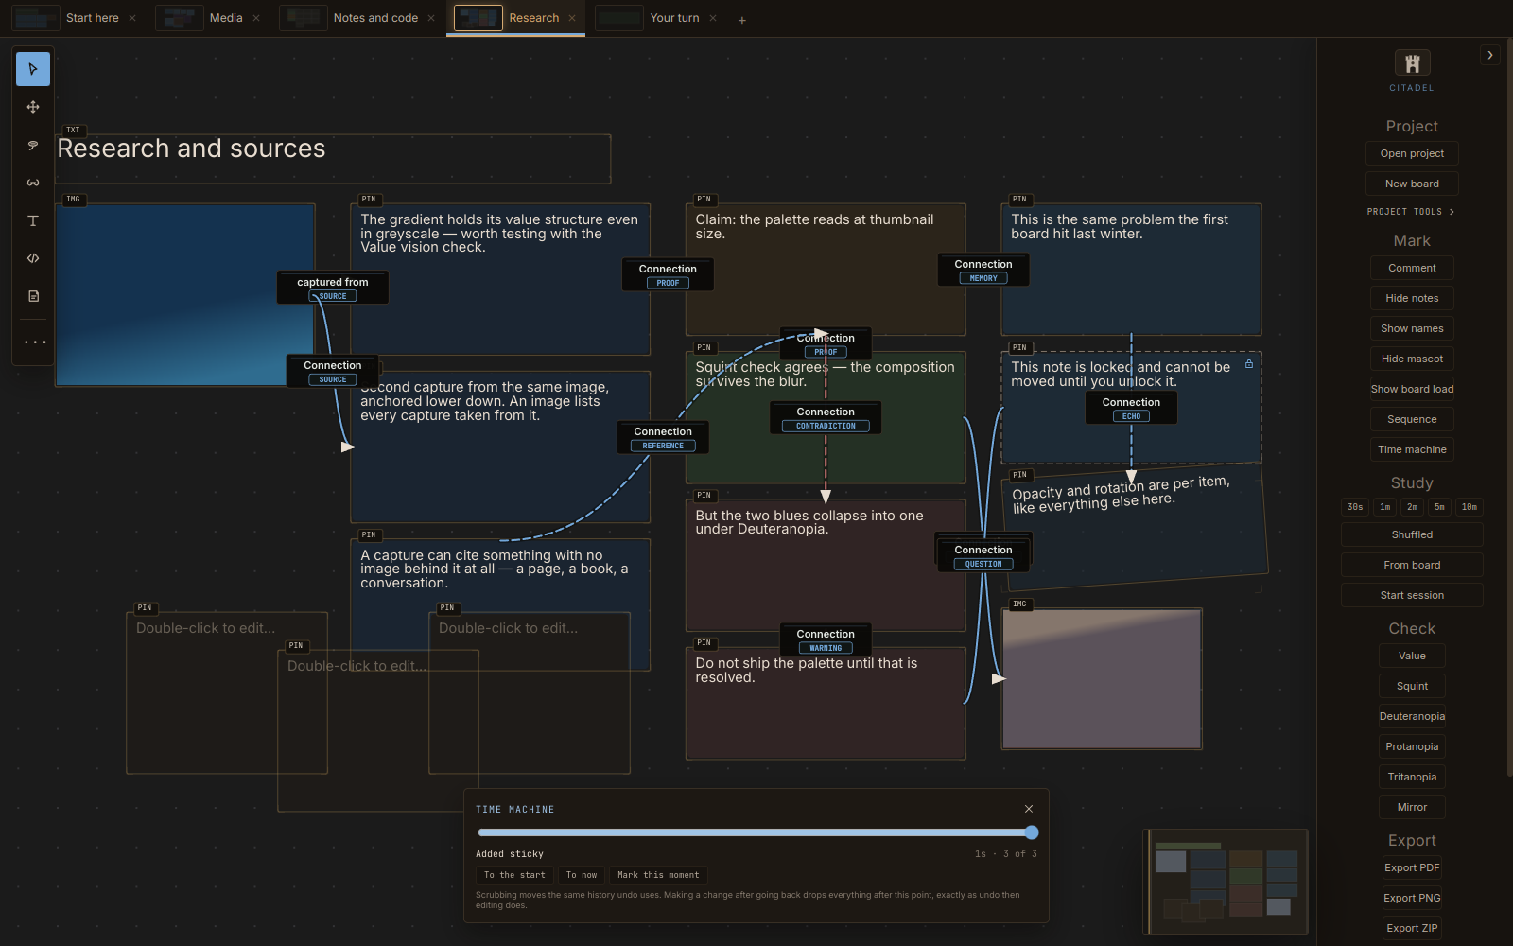Click the middle of the Time Machine track
Screen dimensions: 1513x946
pyautogui.click(x=755, y=832)
